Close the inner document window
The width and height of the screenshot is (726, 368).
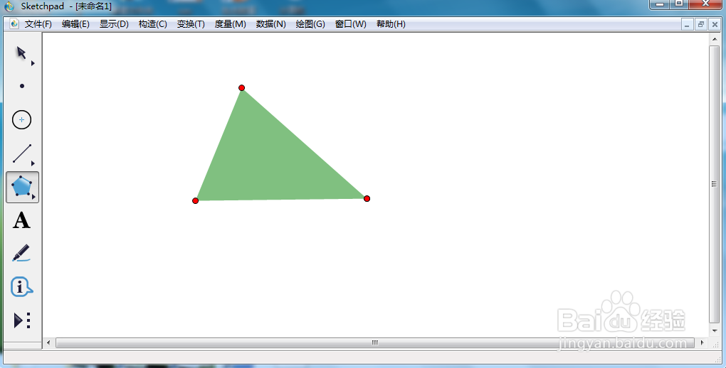coord(715,24)
